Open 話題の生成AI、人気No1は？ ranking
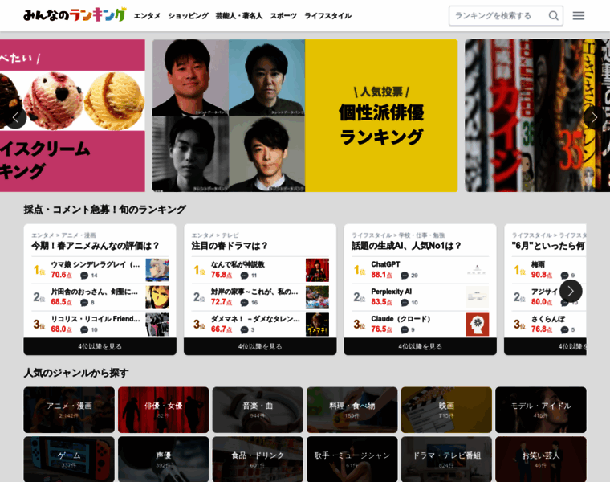The width and height of the screenshot is (610, 482). 406,246
